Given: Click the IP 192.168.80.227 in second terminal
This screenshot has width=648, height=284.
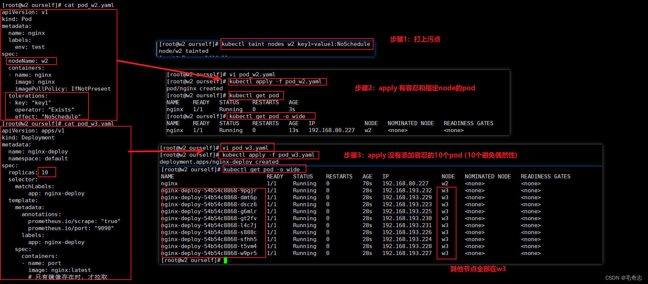Looking at the screenshot, I should point(332,130).
